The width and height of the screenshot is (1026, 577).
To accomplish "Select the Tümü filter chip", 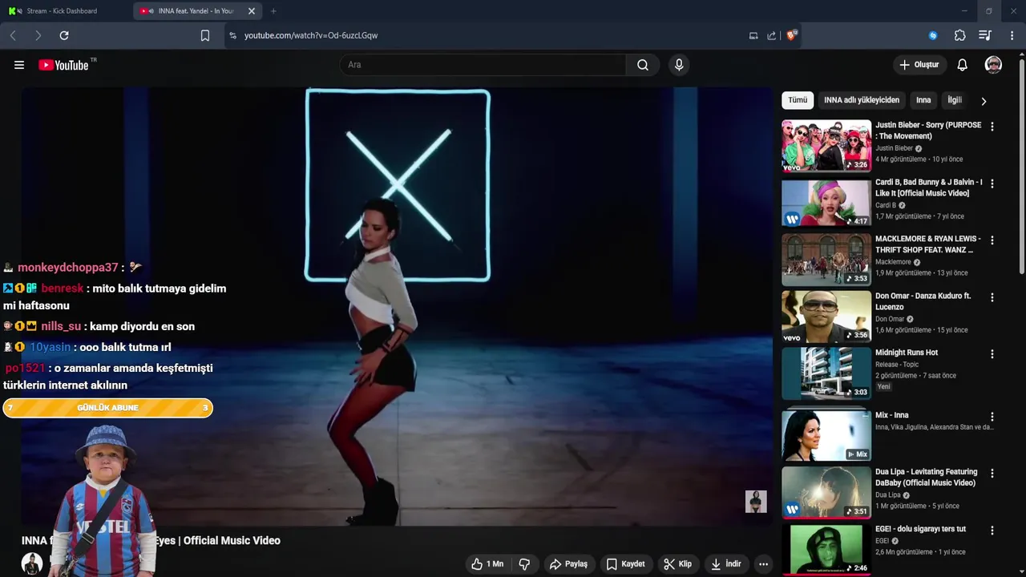I will click(x=798, y=100).
